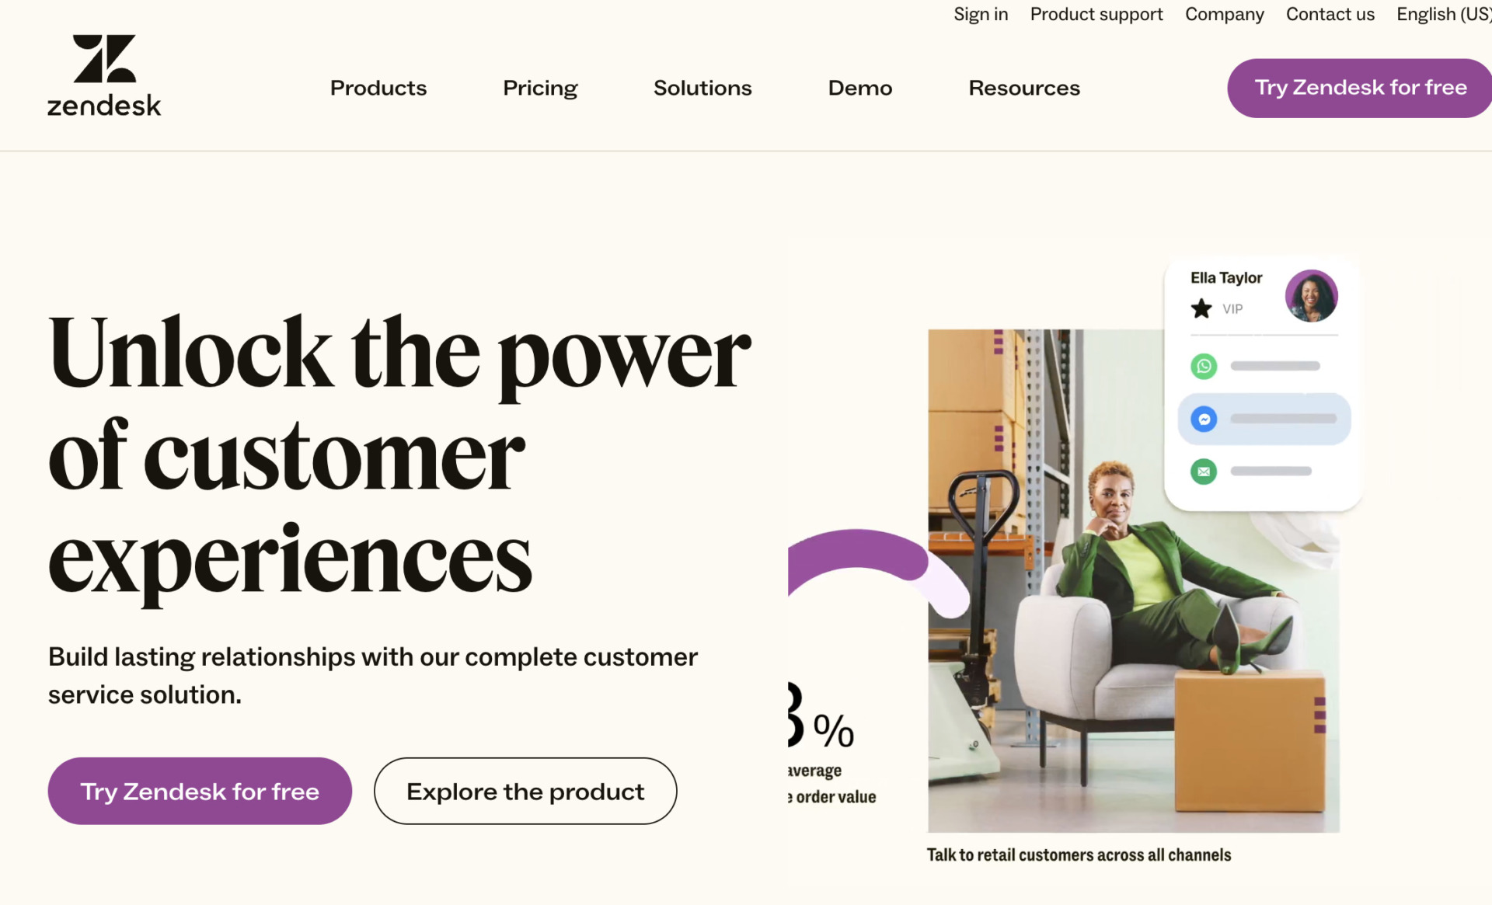Open the Resources dropdown menu
Screen dimensions: 1492x905
coord(1023,88)
